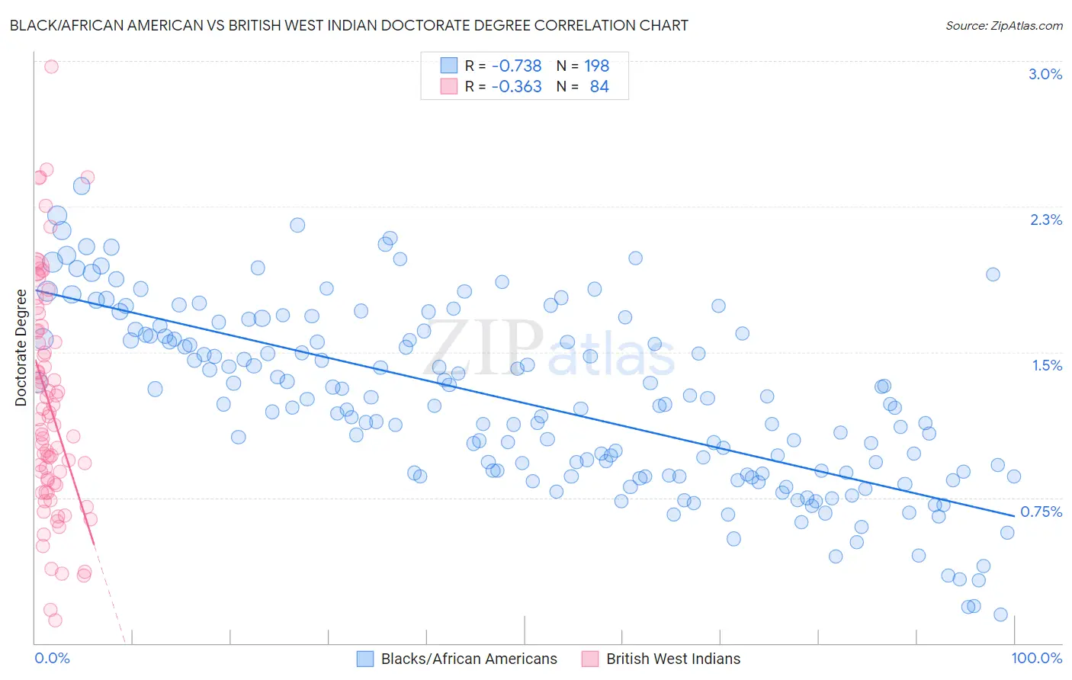Viewport: 1072px width, 680px height.
Task: Click the Doctorate Degree y-axis label
Action: [21, 348]
